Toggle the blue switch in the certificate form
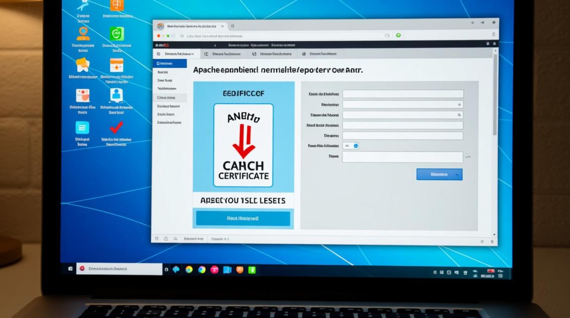Screen dimensions: 570x318 pos(355,146)
